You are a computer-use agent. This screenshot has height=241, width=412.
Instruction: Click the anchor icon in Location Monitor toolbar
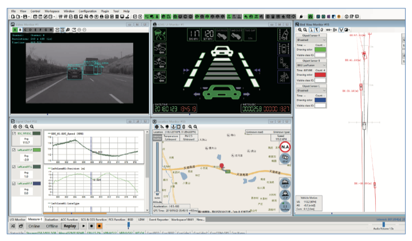pos(173,127)
